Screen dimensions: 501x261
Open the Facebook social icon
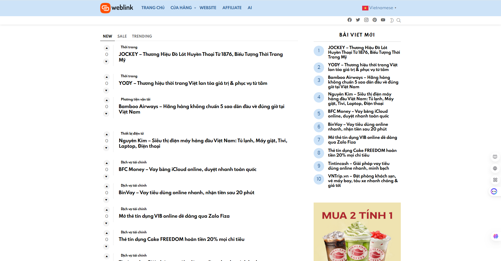click(350, 20)
